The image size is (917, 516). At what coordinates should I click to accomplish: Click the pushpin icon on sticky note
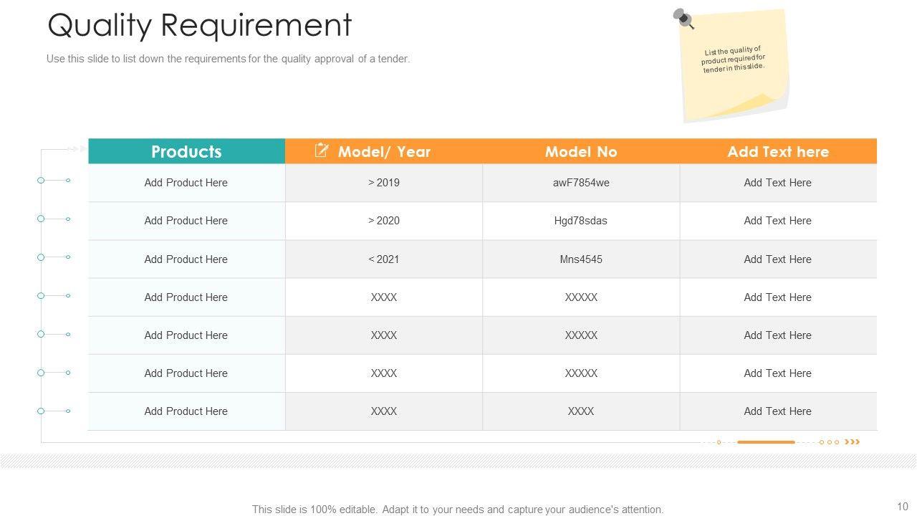pos(683,18)
